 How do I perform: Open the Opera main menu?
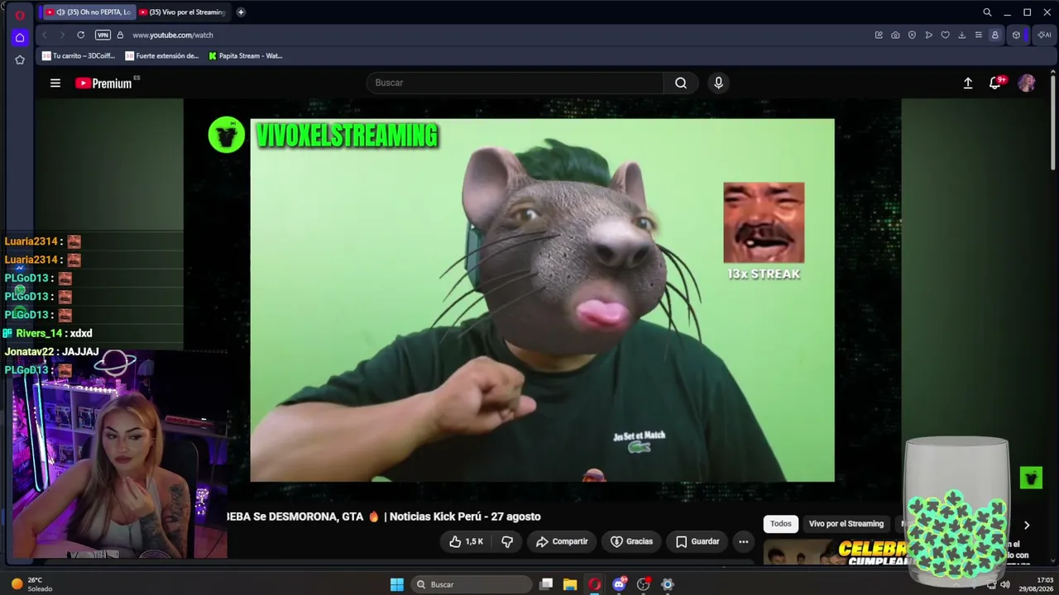(20, 14)
